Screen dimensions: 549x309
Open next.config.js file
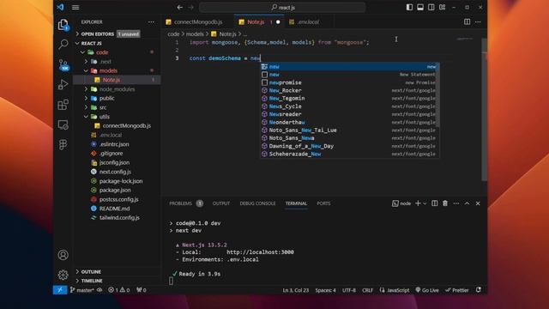117,172
